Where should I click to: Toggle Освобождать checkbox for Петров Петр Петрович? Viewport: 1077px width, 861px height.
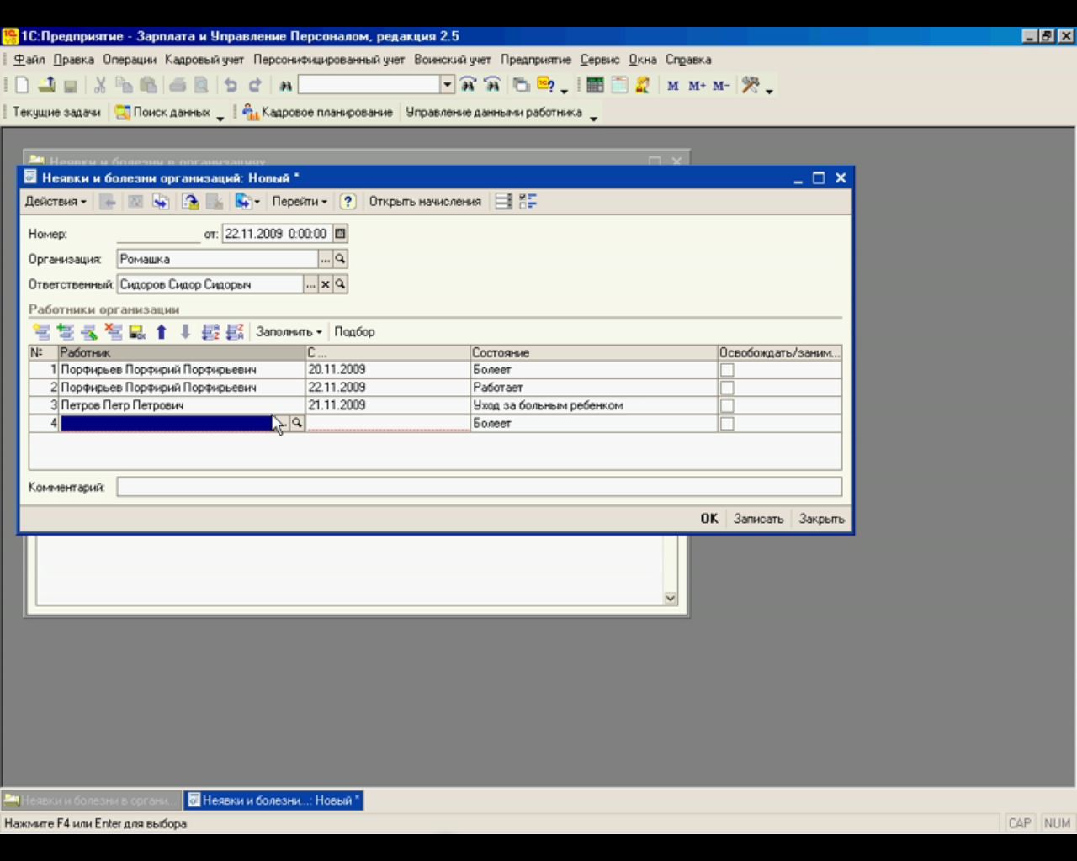pyautogui.click(x=727, y=405)
